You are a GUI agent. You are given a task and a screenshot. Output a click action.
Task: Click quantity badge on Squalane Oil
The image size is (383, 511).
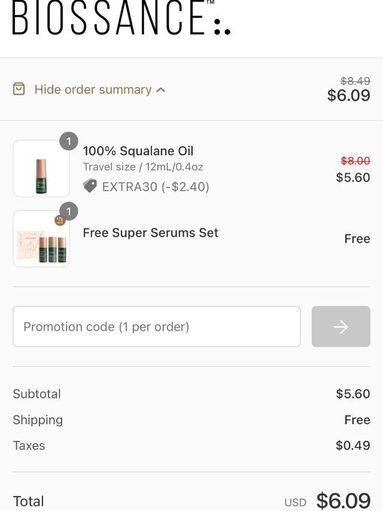(69, 141)
